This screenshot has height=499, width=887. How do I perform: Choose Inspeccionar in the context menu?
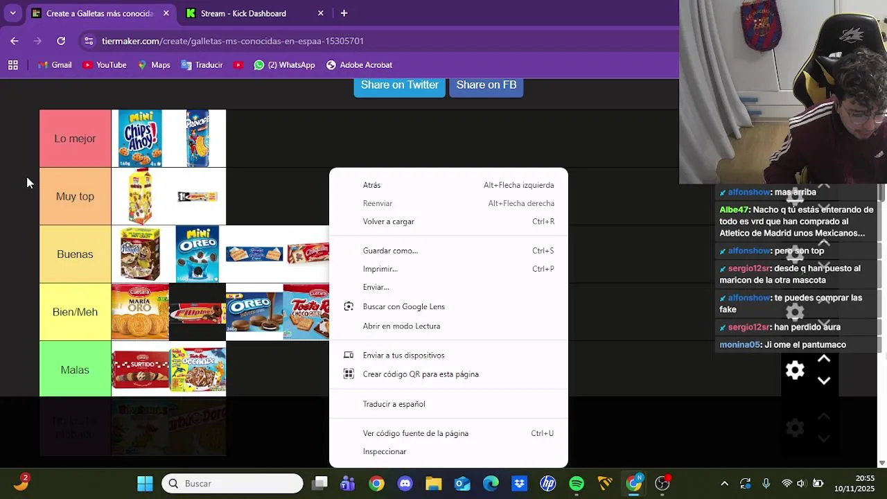448,452
